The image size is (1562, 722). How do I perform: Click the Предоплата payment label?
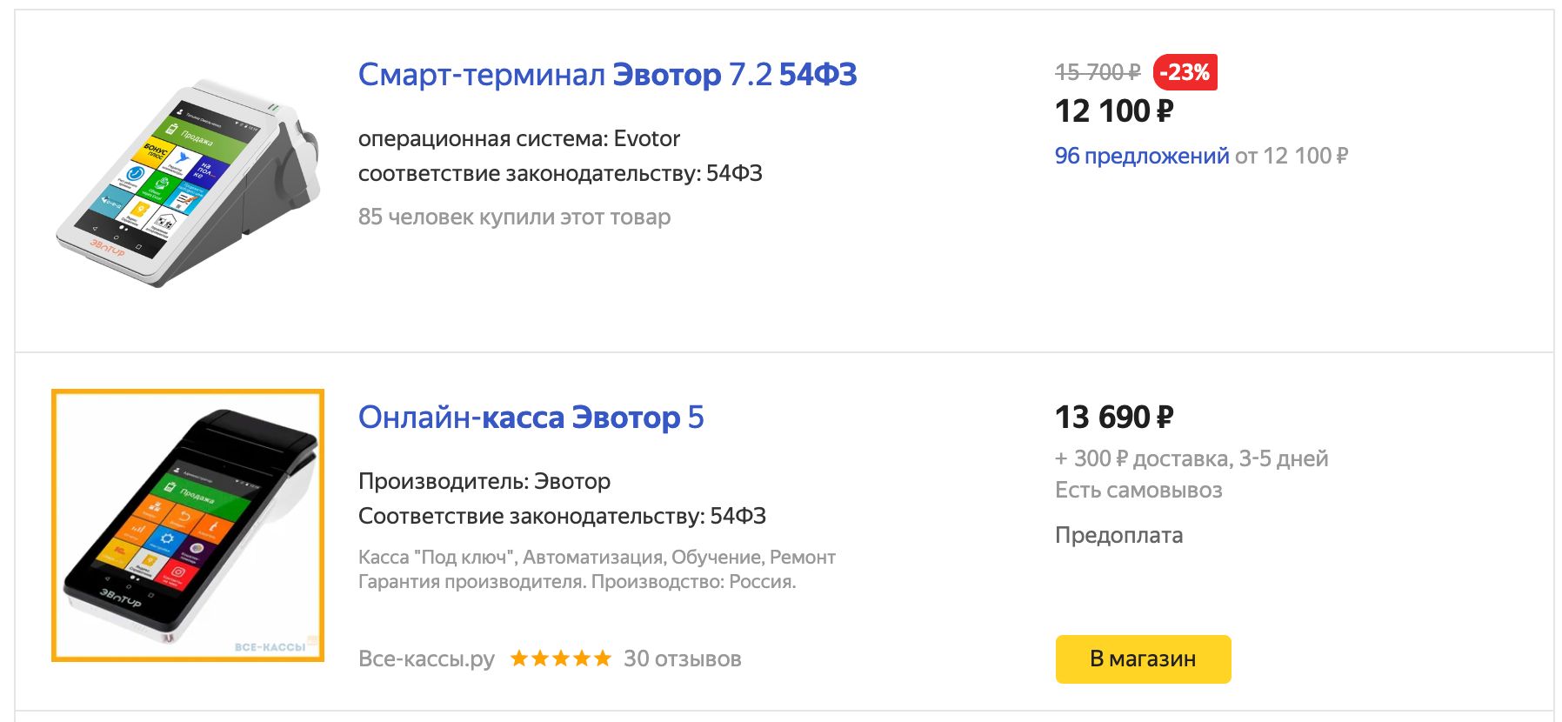point(1118,535)
